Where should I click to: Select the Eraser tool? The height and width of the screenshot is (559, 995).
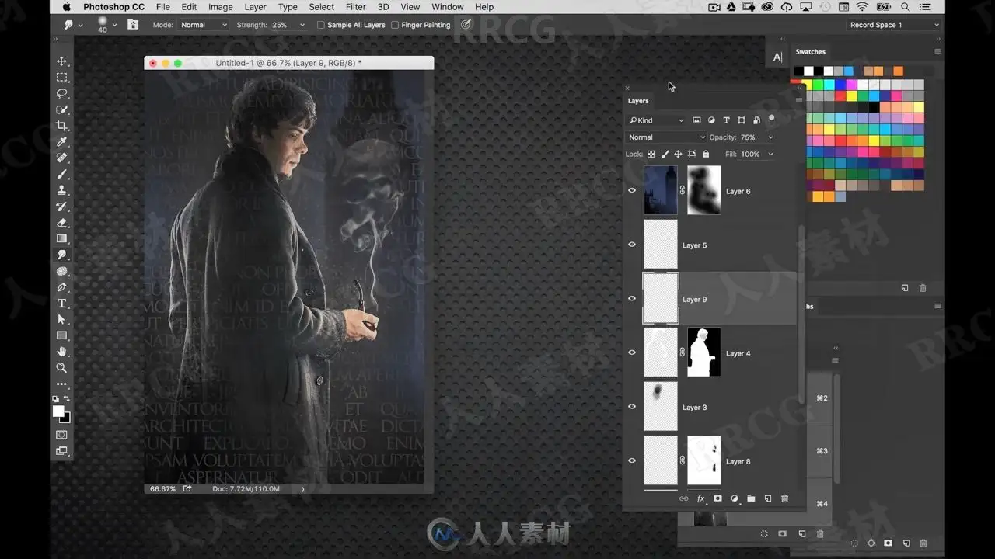tap(61, 223)
